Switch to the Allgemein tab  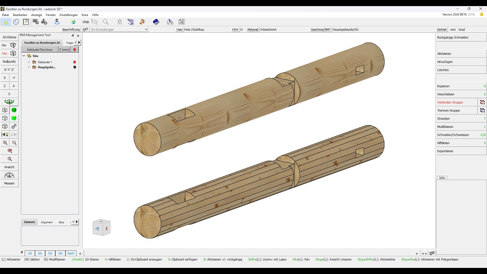coord(47,222)
